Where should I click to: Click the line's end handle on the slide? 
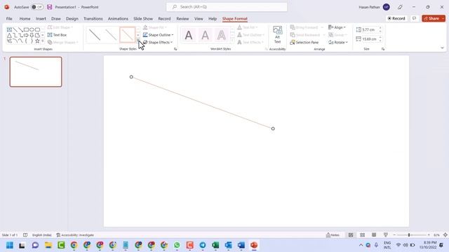(273, 129)
